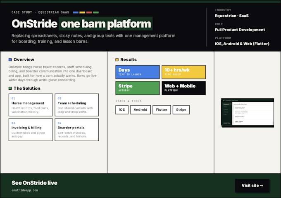The width and height of the screenshot is (281, 198).
Task: Select the Invoicing & billing card
Action: 31,130
